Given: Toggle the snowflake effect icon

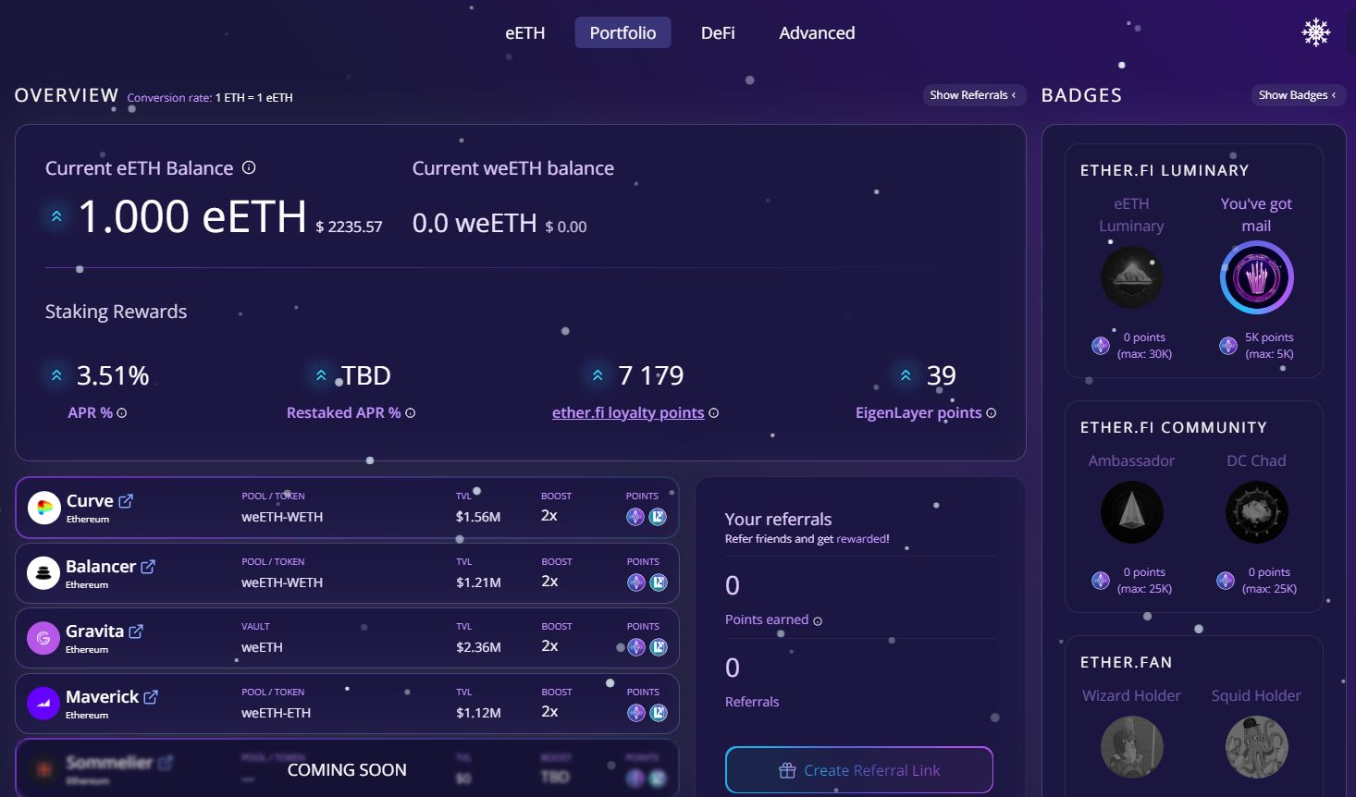Looking at the screenshot, I should coord(1315,32).
